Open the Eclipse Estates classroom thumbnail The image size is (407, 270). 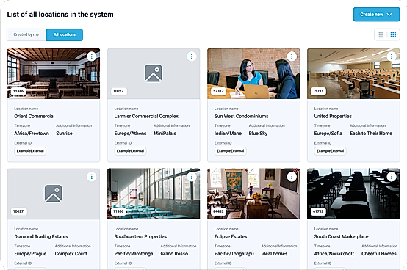pos(253,194)
